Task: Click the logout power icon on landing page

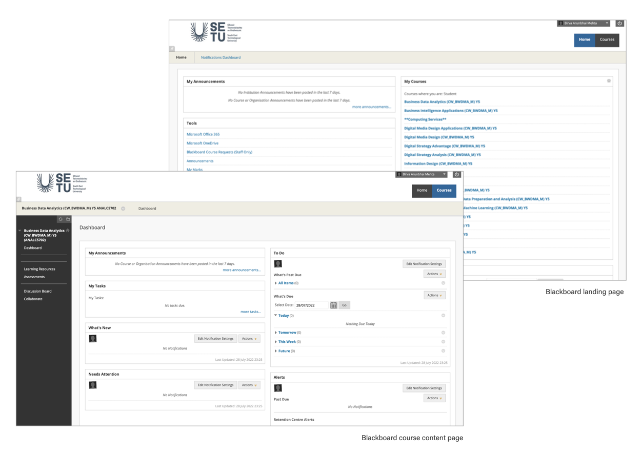Action: (619, 23)
